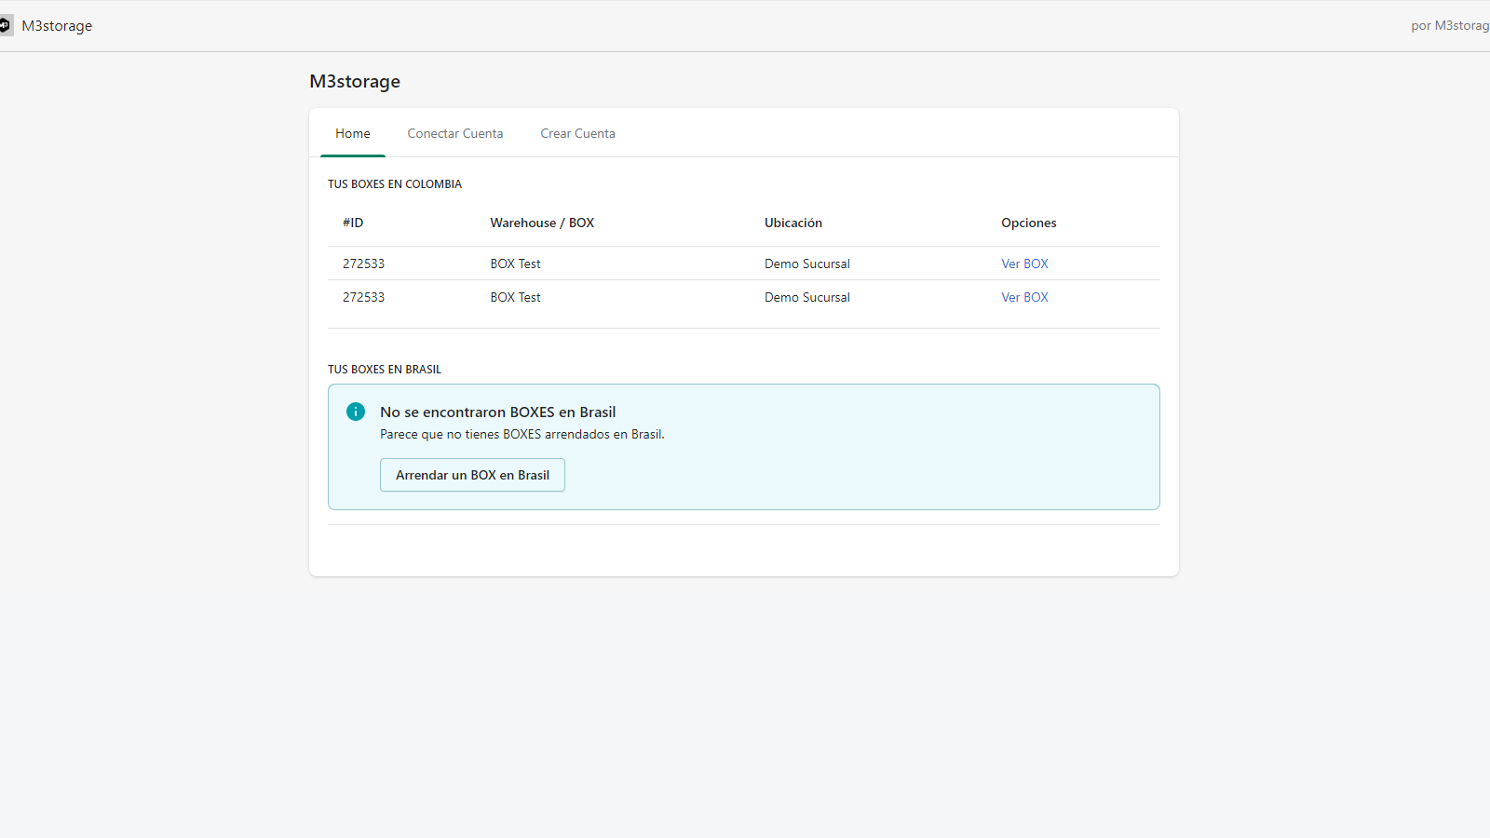
Task: Switch to the Home tab
Action: tap(353, 133)
